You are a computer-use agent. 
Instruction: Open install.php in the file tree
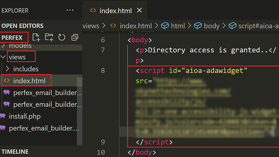coord(25,116)
